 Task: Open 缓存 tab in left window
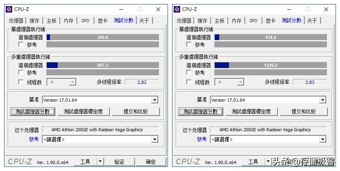pyautogui.click(x=34, y=21)
